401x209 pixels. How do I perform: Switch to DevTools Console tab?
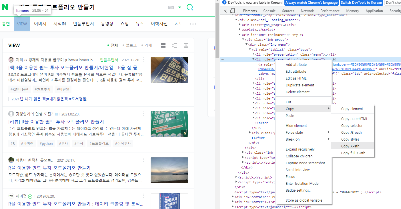[x=269, y=11]
